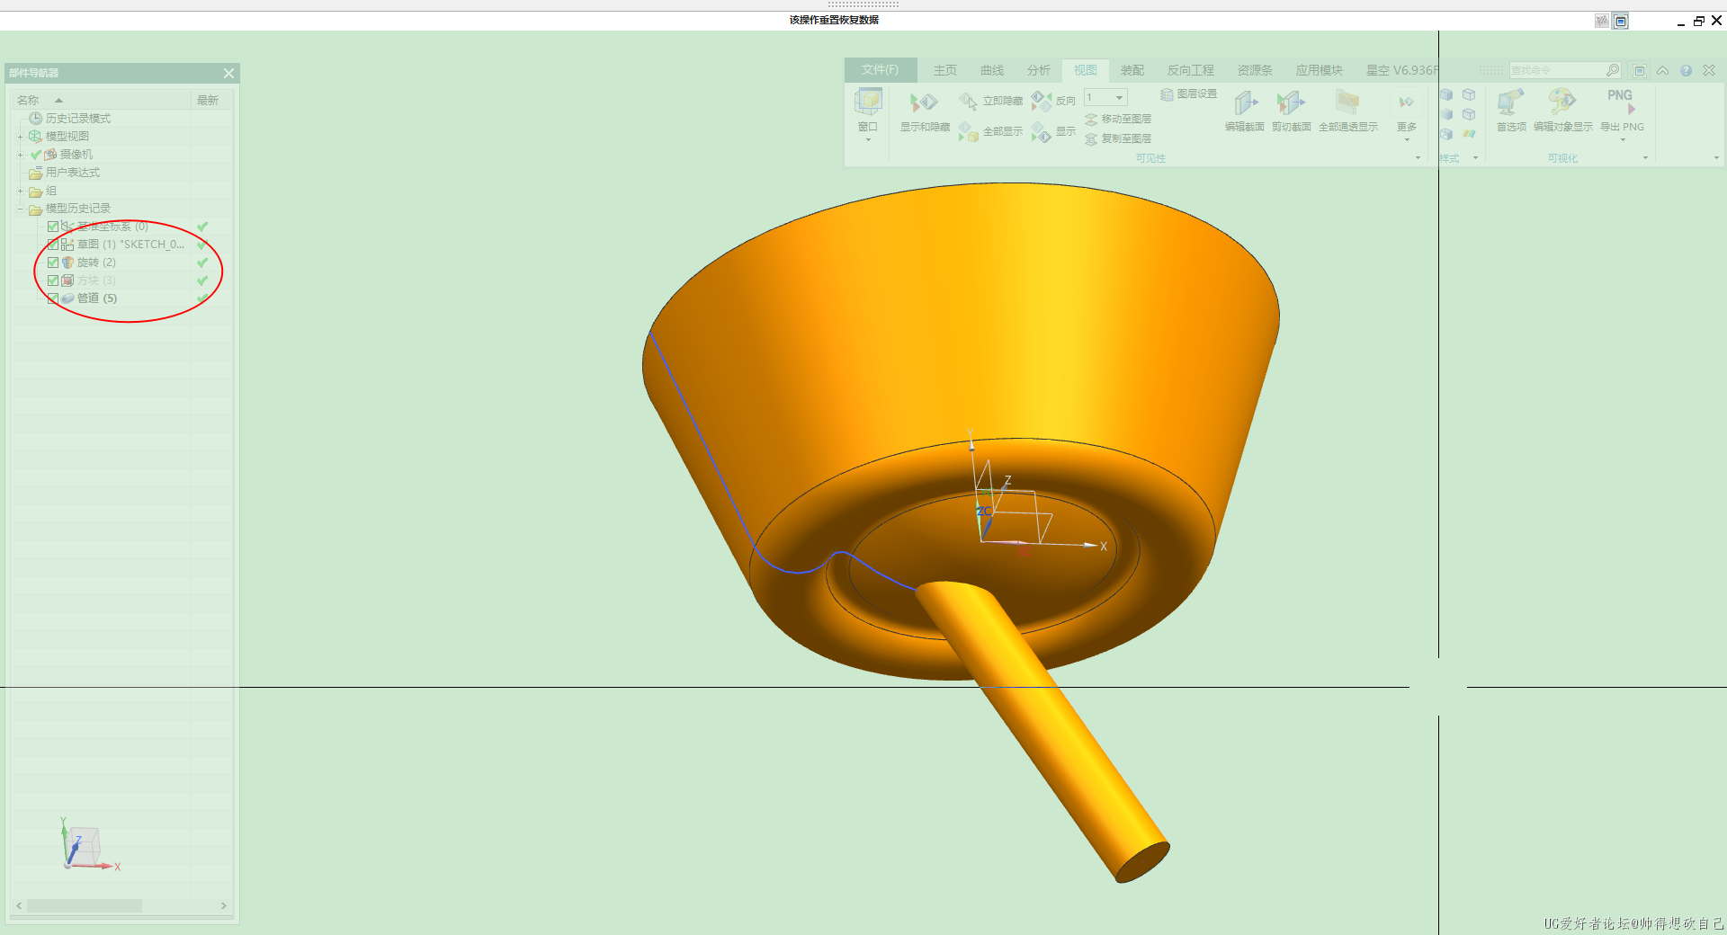Viewport: 1727px width, 935px height.
Task: Uncheck the 基准坐标系 (0) checkbox
Action: pos(53,227)
